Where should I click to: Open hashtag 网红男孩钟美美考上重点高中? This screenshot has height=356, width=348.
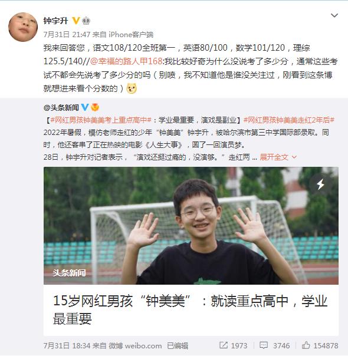click(x=101, y=120)
